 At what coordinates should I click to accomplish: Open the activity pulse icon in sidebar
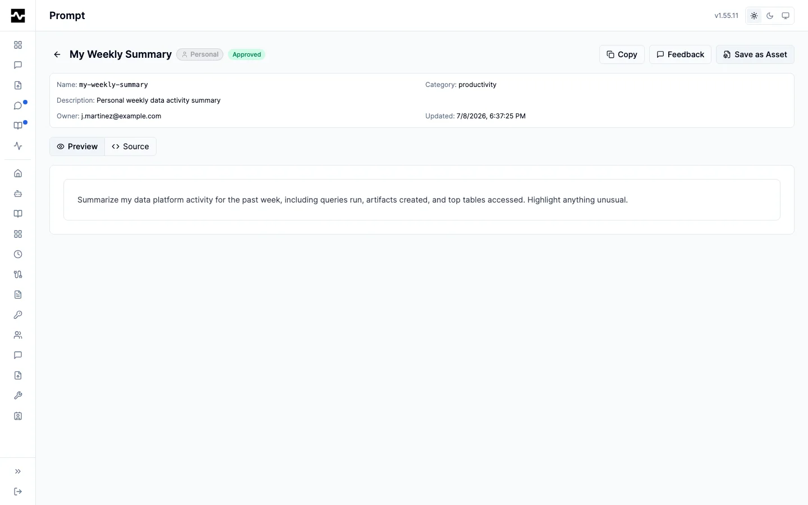click(x=18, y=146)
